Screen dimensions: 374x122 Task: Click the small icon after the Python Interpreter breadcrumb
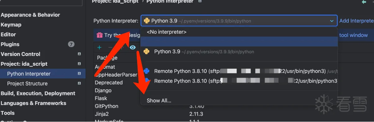[x=200, y=1]
